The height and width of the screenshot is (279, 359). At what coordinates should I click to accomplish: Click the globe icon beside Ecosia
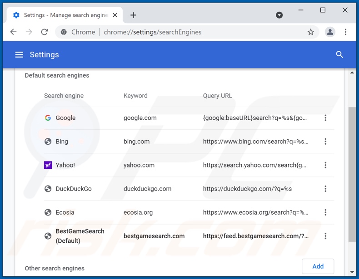coord(48,212)
